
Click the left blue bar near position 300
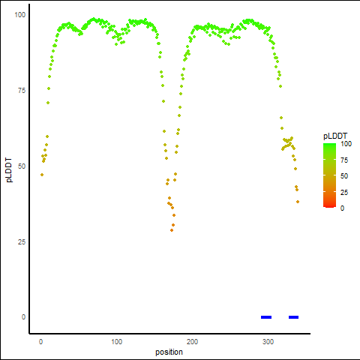coord(266,317)
